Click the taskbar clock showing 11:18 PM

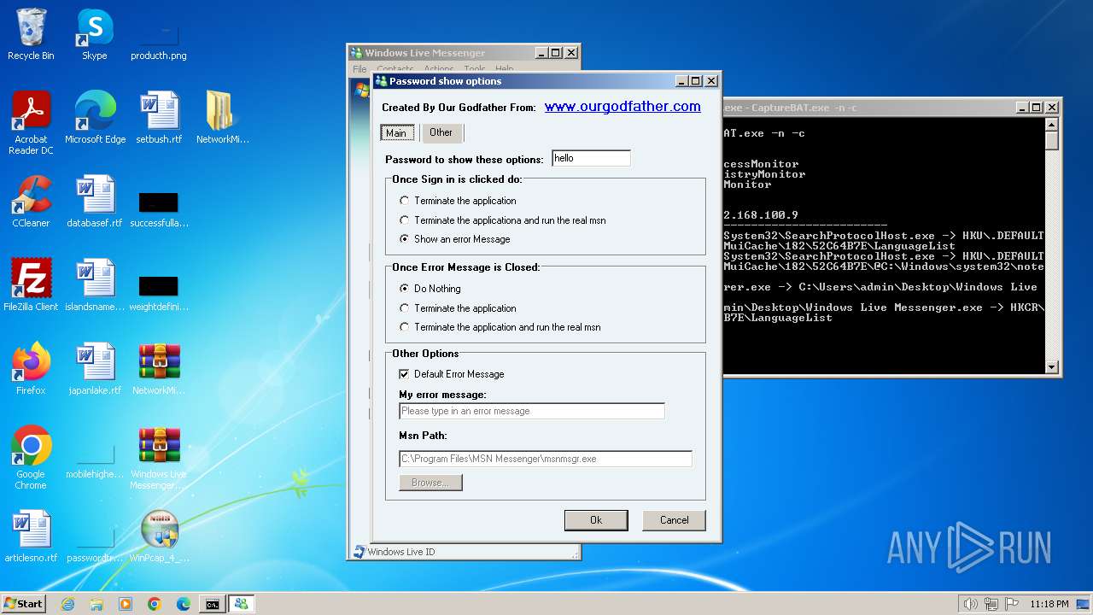(1049, 604)
